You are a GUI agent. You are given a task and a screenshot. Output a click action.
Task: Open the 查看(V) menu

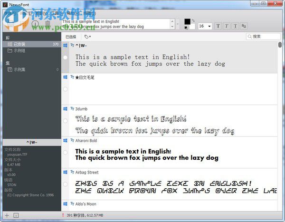[41, 13]
